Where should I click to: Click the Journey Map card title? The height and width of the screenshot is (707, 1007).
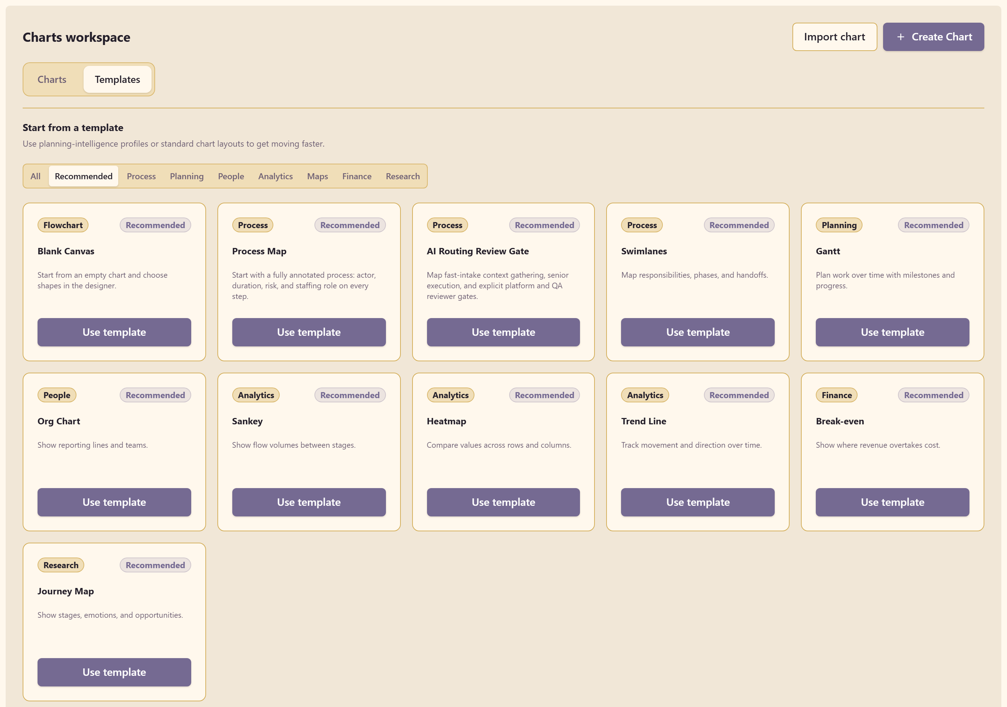click(x=66, y=591)
